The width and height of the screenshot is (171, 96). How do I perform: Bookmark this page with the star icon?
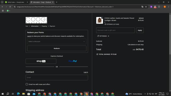click(x=146, y=7)
